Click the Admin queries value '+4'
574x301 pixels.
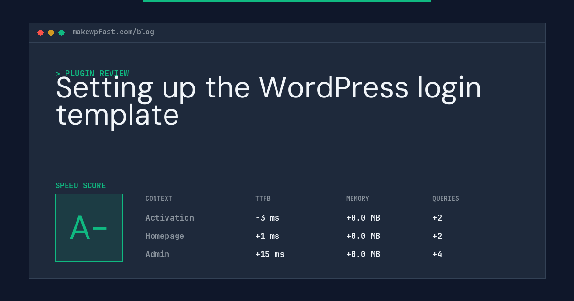pos(437,254)
